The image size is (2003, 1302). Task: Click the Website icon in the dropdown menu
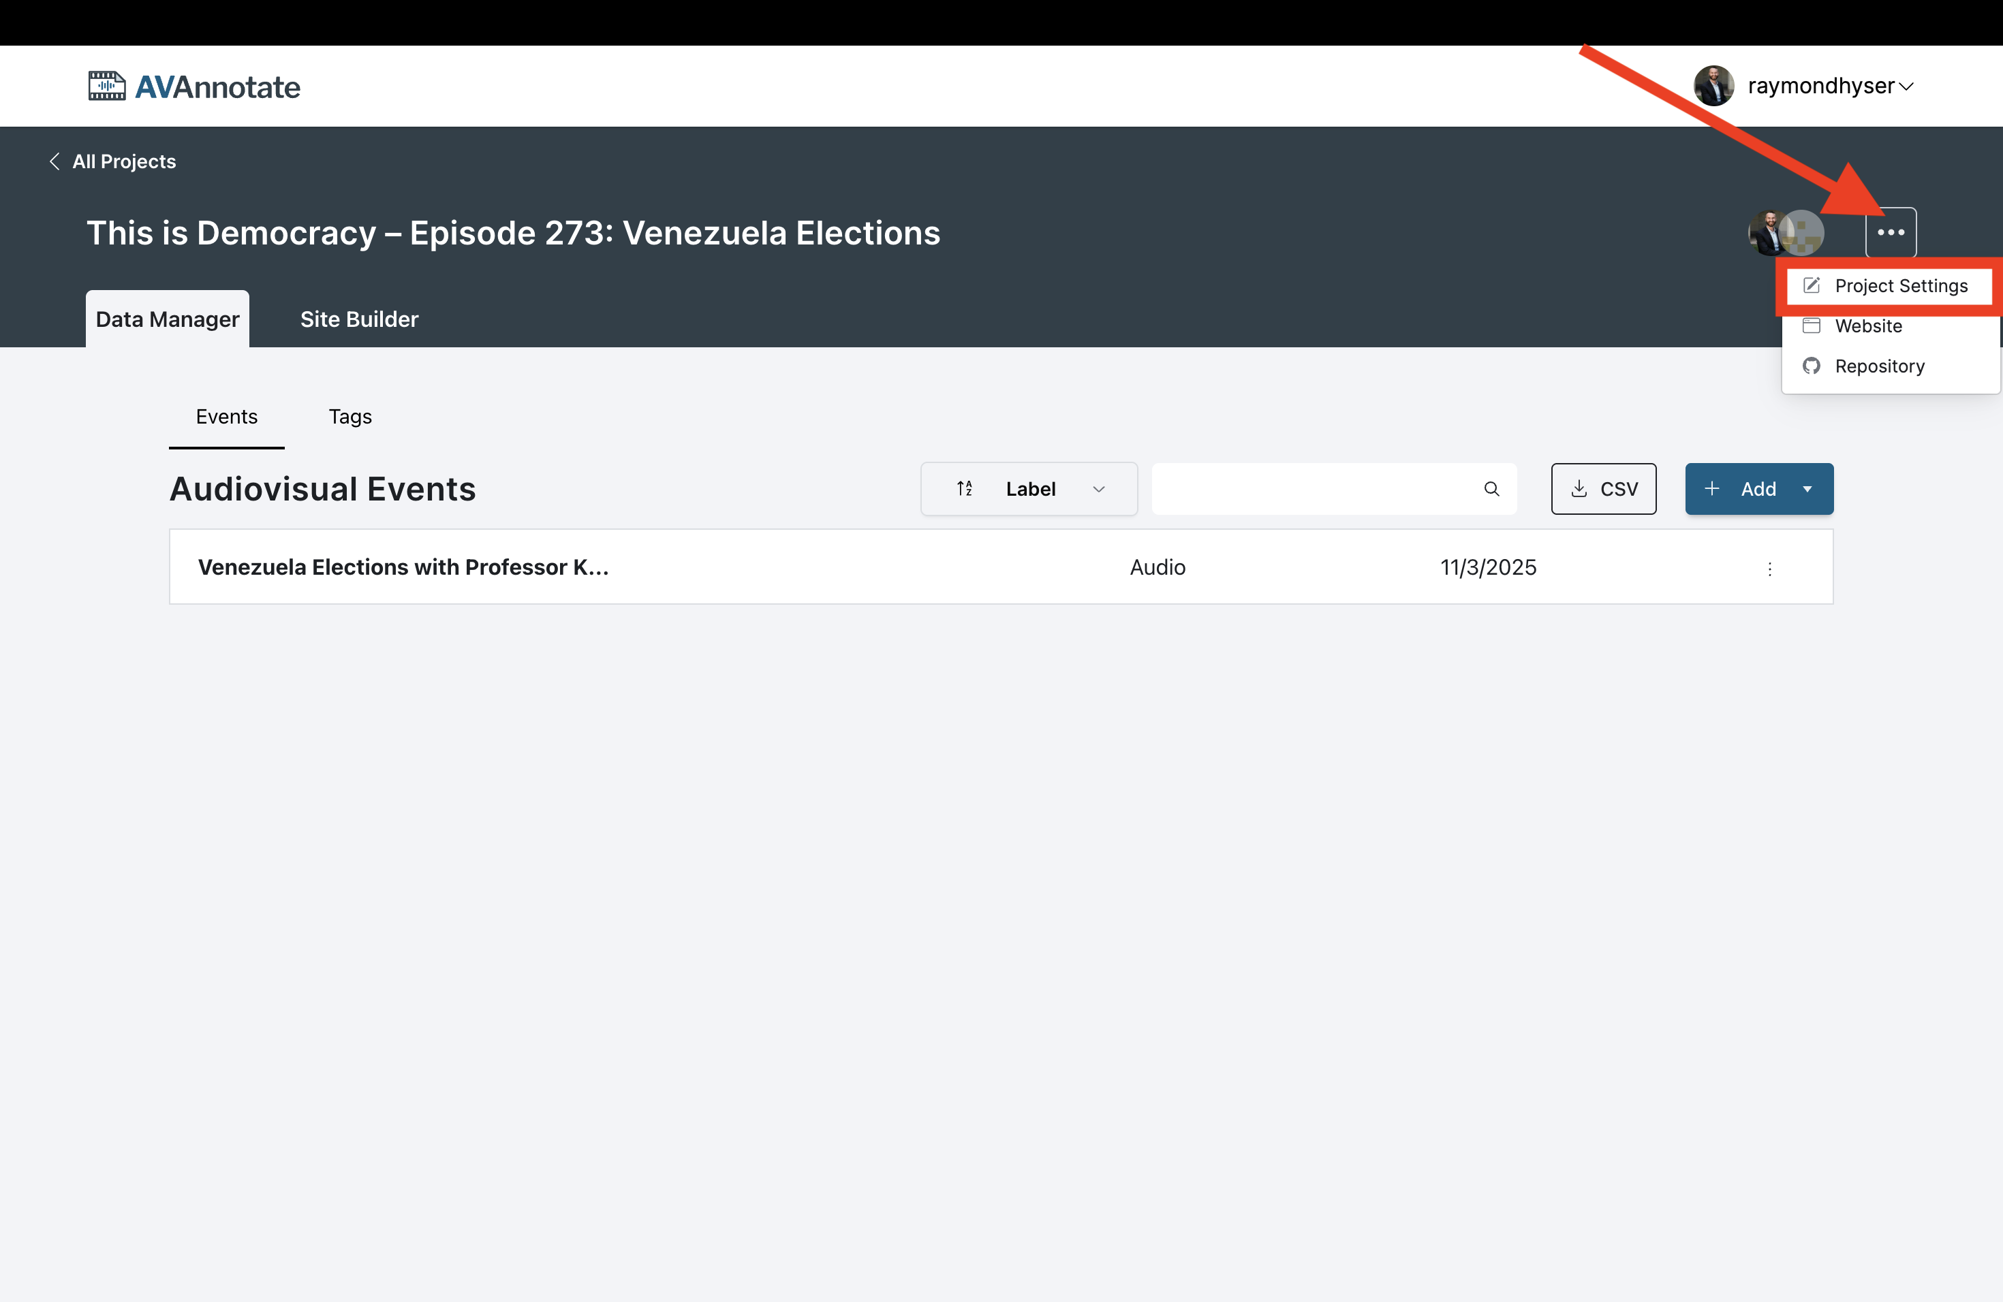click(x=1811, y=325)
